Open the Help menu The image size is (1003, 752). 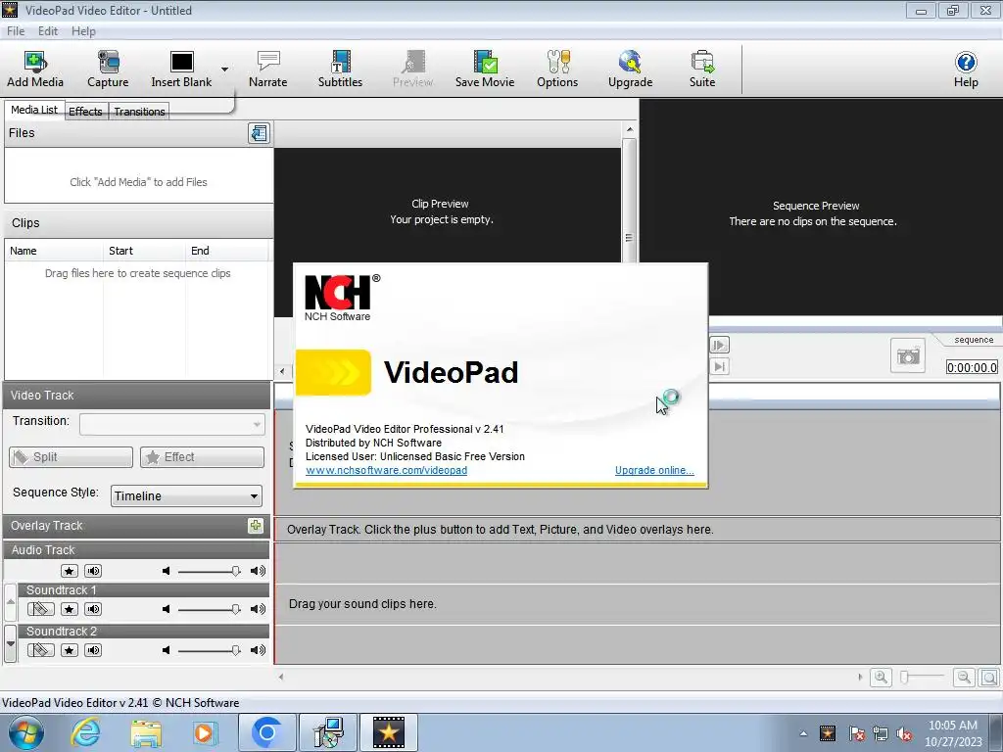(x=83, y=31)
